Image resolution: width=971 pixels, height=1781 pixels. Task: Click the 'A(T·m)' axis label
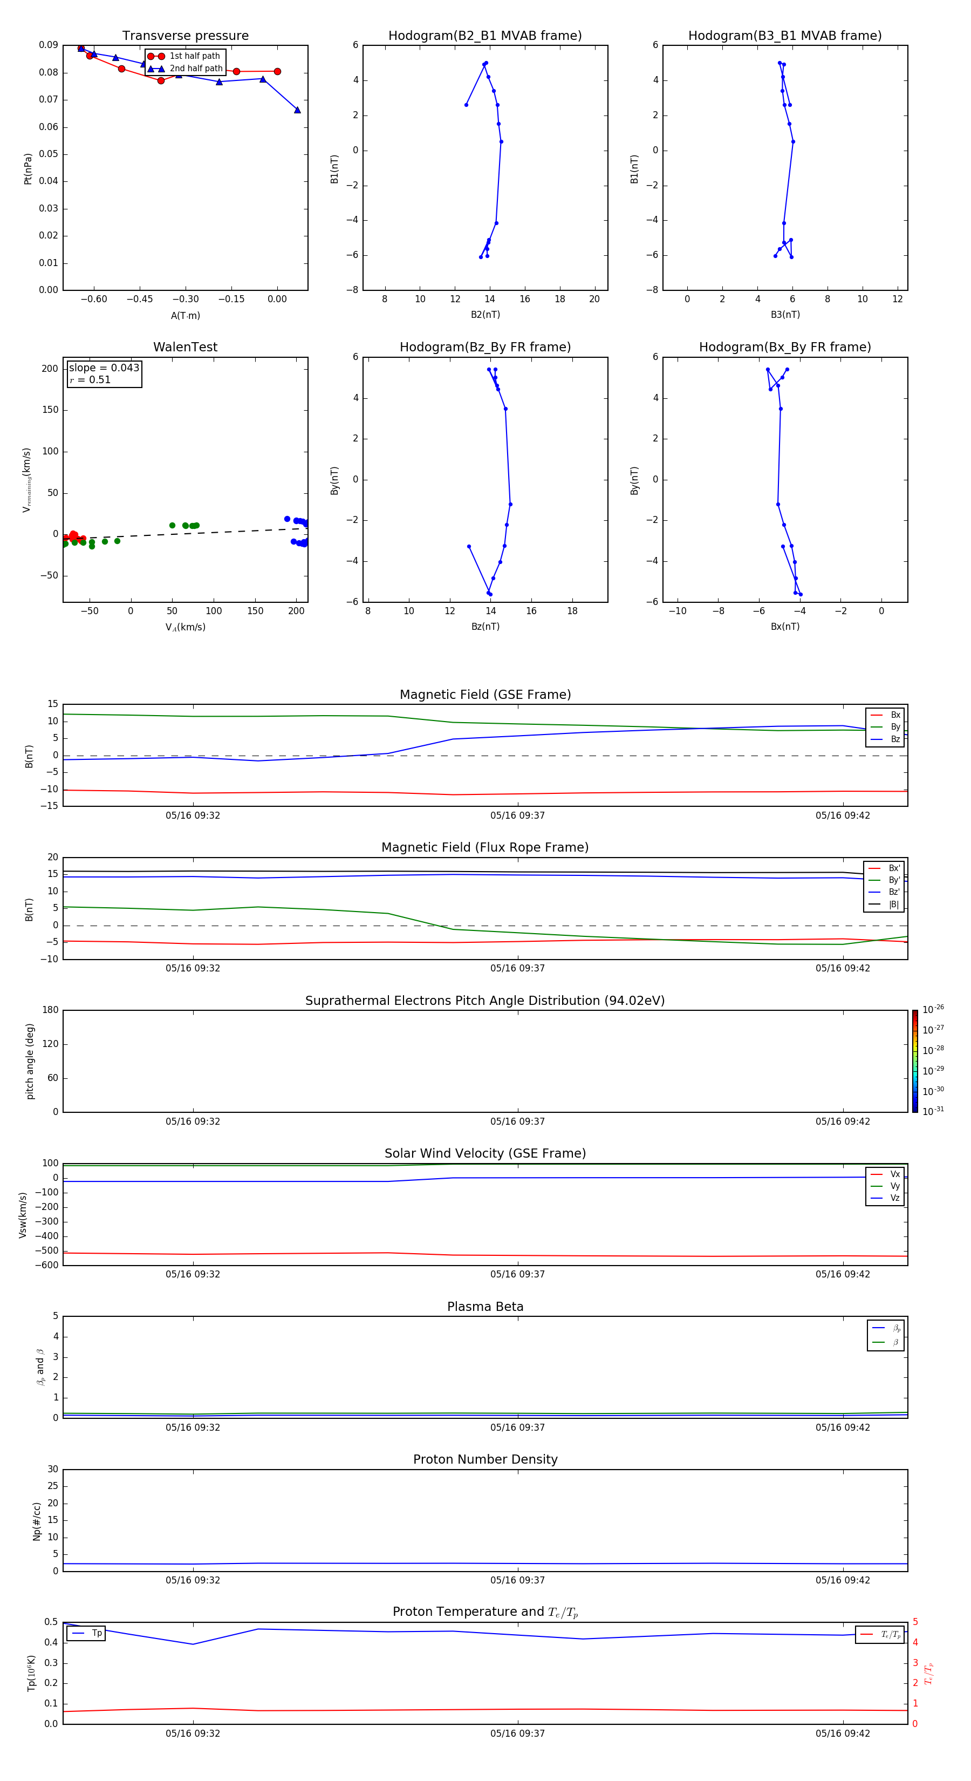tap(185, 315)
